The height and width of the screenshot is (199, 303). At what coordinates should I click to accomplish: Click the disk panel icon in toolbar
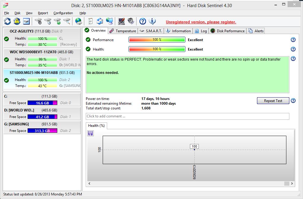pos(26,21)
